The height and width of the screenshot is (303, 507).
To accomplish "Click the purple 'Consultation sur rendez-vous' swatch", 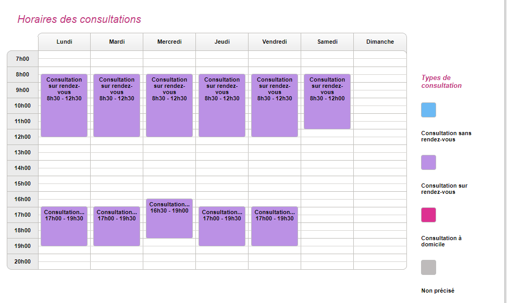I will tap(428, 163).
